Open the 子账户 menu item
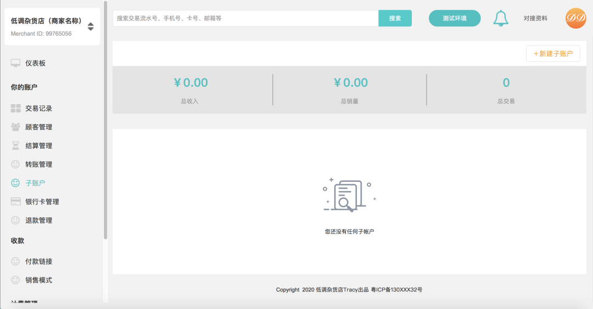The width and height of the screenshot is (593, 309). coord(35,183)
